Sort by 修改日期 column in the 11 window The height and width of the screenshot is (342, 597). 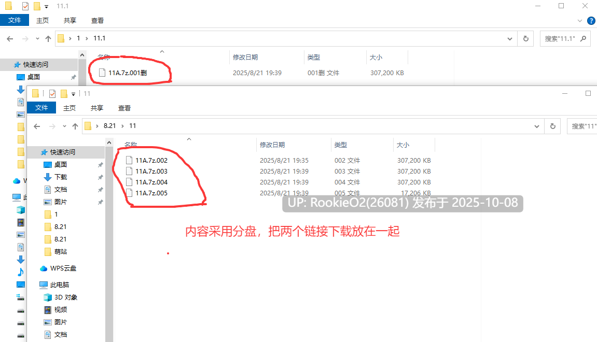pos(272,145)
